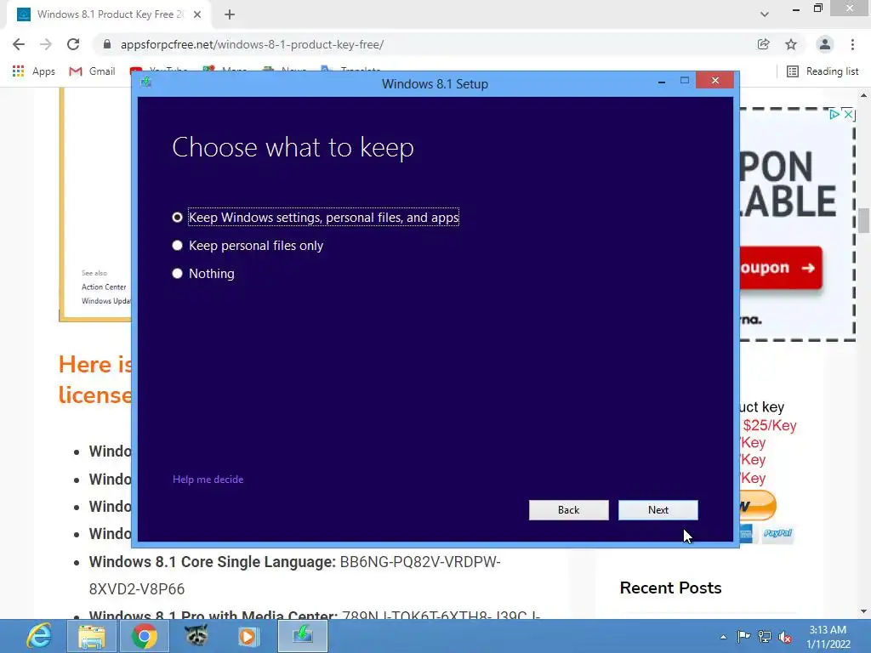Open the taskbar clock and date
The height and width of the screenshot is (653, 871).
[828, 637]
